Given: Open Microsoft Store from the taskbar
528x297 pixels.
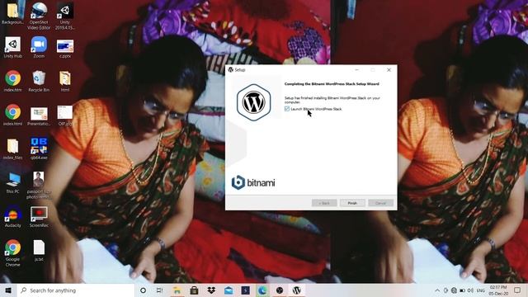Looking at the screenshot, I should coord(194,290).
